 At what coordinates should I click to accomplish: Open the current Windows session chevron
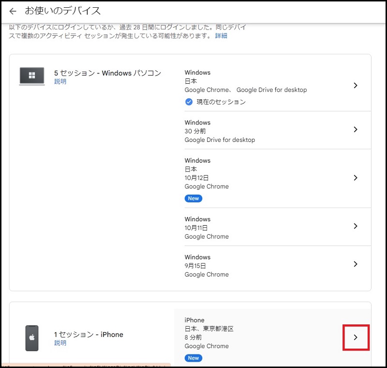[x=355, y=86]
